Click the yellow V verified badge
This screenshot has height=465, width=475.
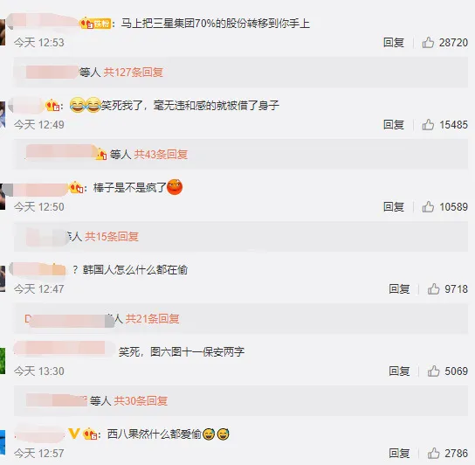click(x=74, y=434)
